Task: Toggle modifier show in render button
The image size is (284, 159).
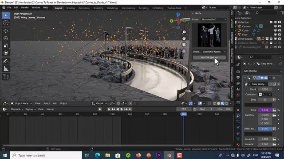Action: pyautogui.click(x=266, y=78)
